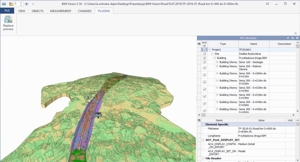Image resolution: width=300 pixels, height=162 pixels.
Task: Switch to the VIEW tab
Action: 21,11
